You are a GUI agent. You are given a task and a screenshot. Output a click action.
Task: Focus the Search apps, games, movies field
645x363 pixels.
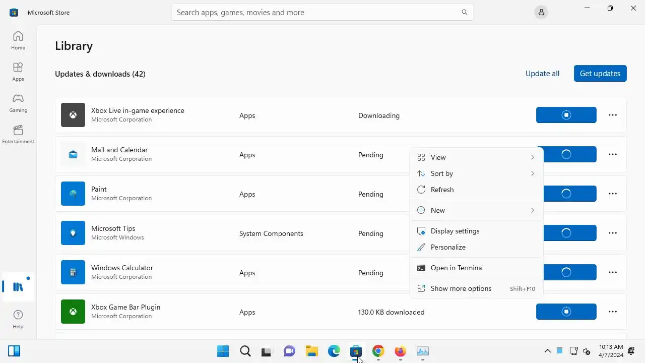pos(322,12)
